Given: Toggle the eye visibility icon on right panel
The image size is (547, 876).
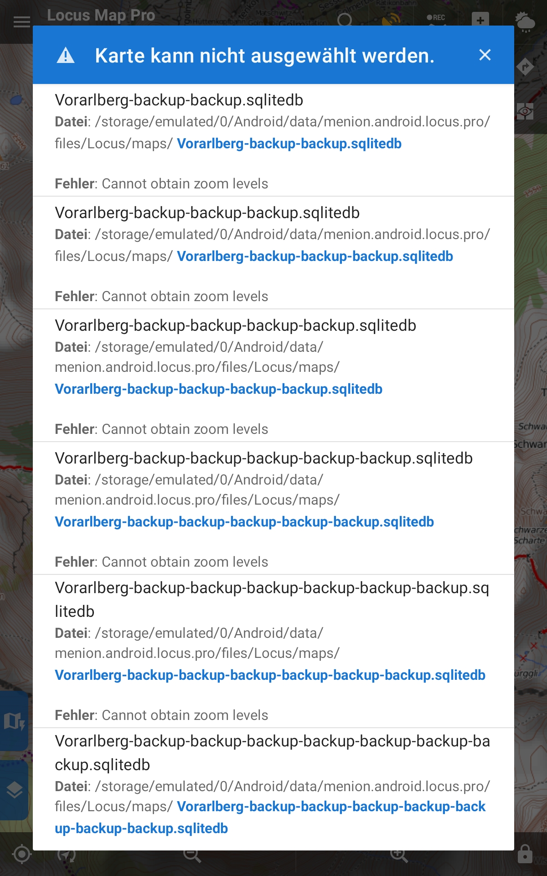Looking at the screenshot, I should point(525,111).
